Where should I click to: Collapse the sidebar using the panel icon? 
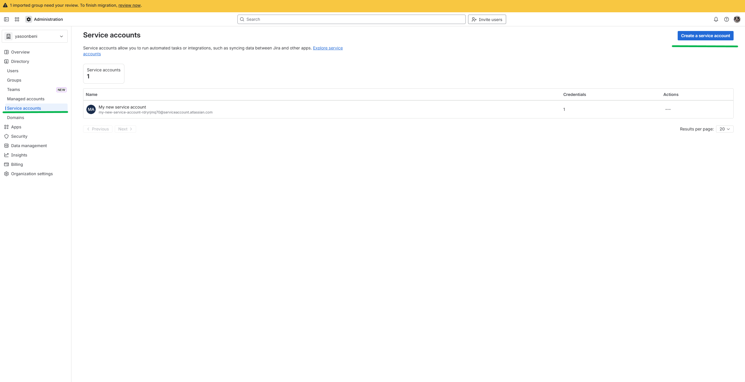click(6, 19)
